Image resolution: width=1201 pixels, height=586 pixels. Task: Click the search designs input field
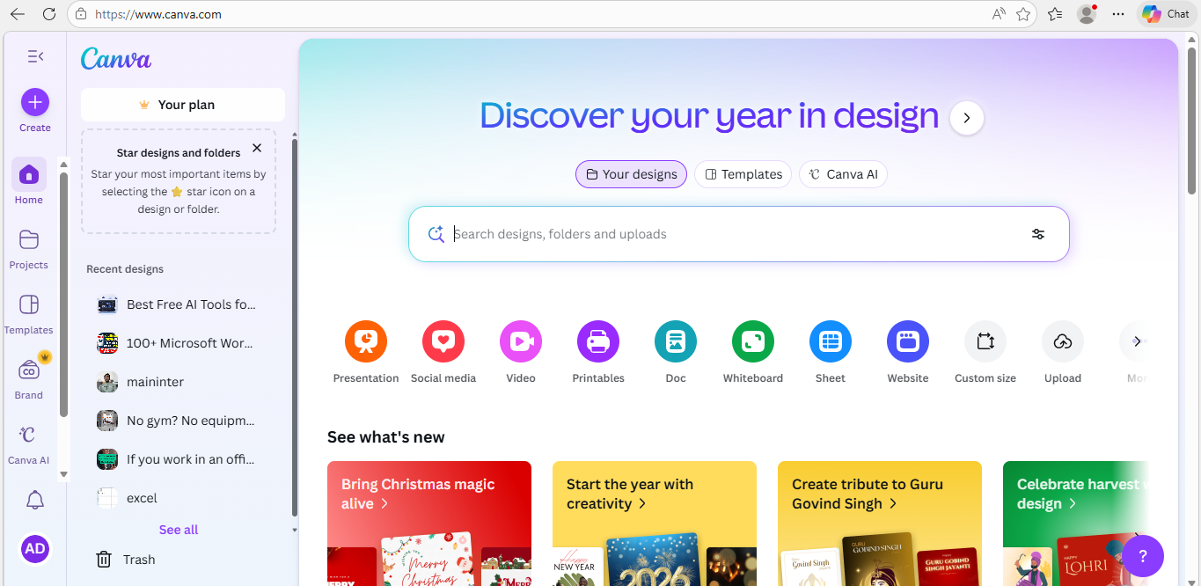[704, 234]
